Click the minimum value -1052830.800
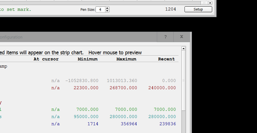The image size is (257, 133). click(82, 81)
